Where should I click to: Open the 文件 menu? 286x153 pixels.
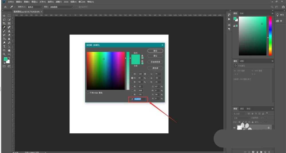coord(11,2)
